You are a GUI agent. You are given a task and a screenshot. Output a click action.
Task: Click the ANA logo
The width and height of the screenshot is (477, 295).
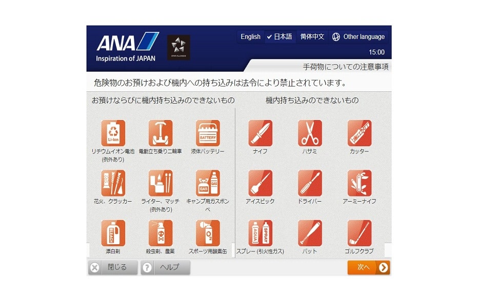[128, 47]
